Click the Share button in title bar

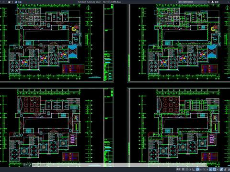(18, 2)
